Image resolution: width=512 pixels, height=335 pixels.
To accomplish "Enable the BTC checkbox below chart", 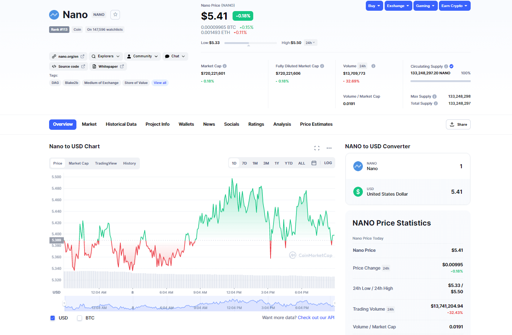I will [x=79, y=318].
